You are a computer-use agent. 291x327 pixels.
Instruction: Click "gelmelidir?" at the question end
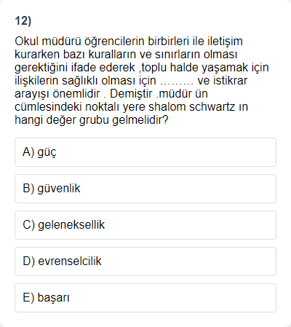coord(140,120)
